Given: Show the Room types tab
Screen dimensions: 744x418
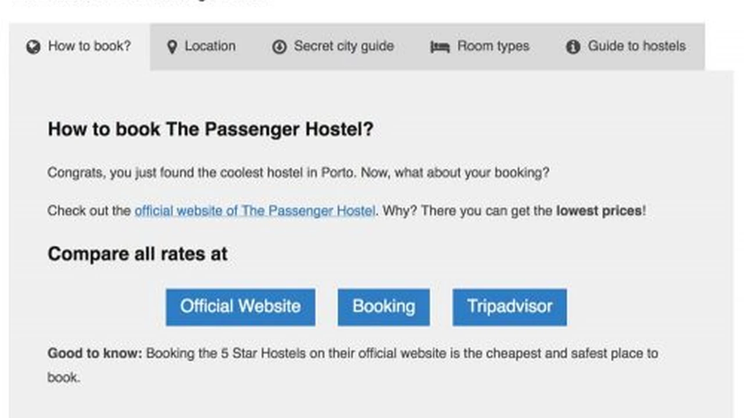Looking at the screenshot, I should pos(493,46).
